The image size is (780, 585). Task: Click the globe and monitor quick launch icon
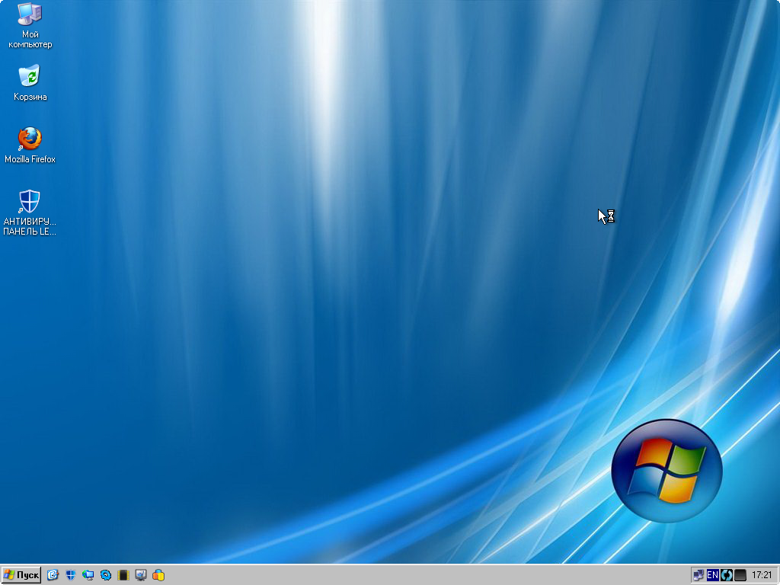(88, 575)
